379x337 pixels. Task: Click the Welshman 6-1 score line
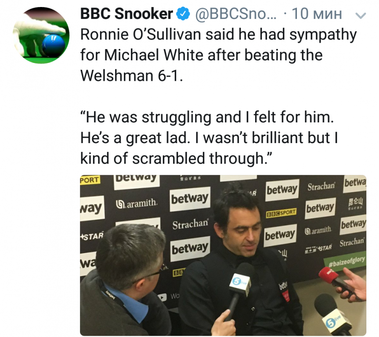(x=131, y=76)
